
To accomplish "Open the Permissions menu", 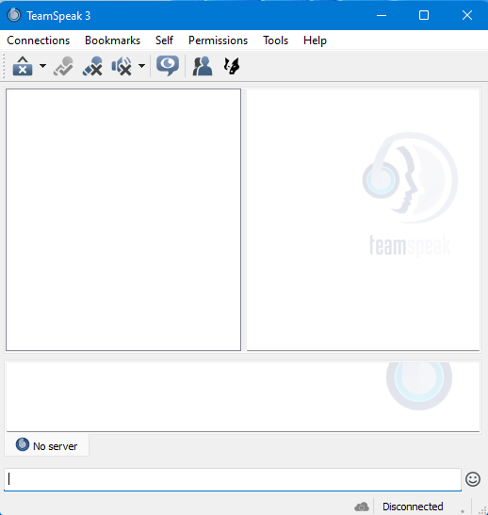I will [x=218, y=40].
